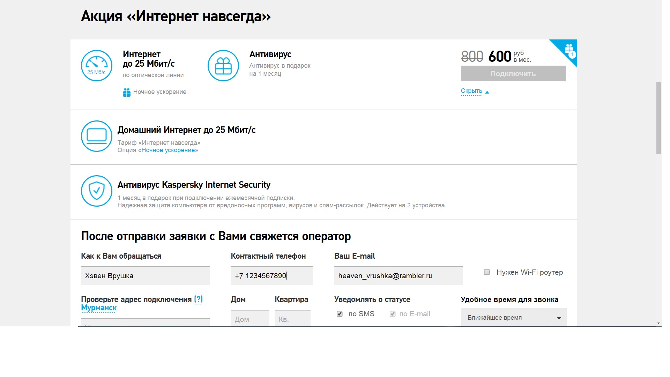Click the antivirus gift box circle icon
This screenshot has width=670, height=377.
click(223, 66)
